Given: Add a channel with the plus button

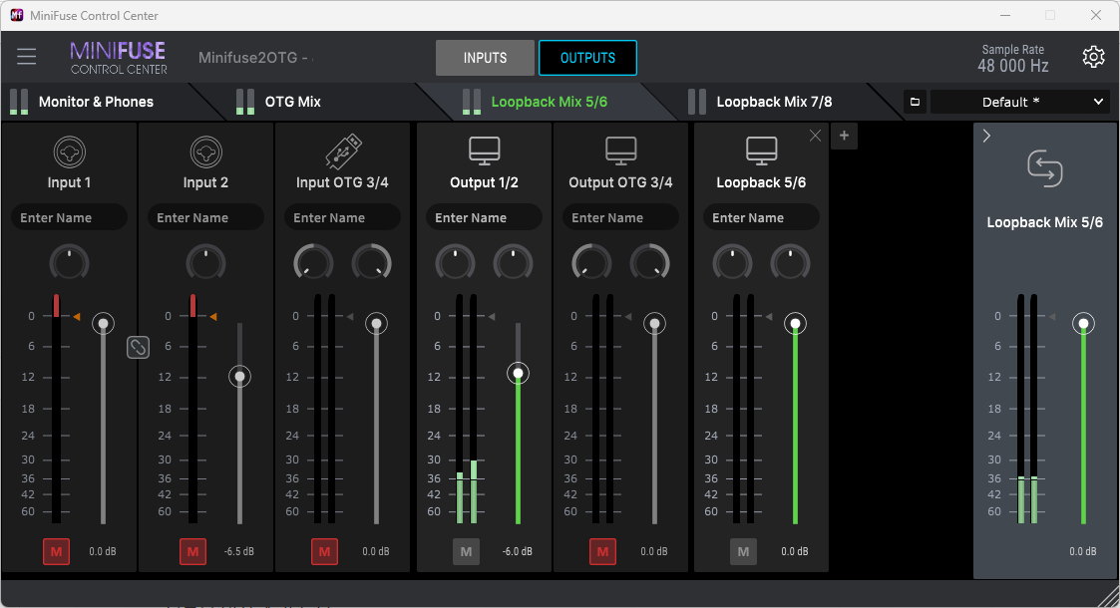Looking at the screenshot, I should 844,136.
